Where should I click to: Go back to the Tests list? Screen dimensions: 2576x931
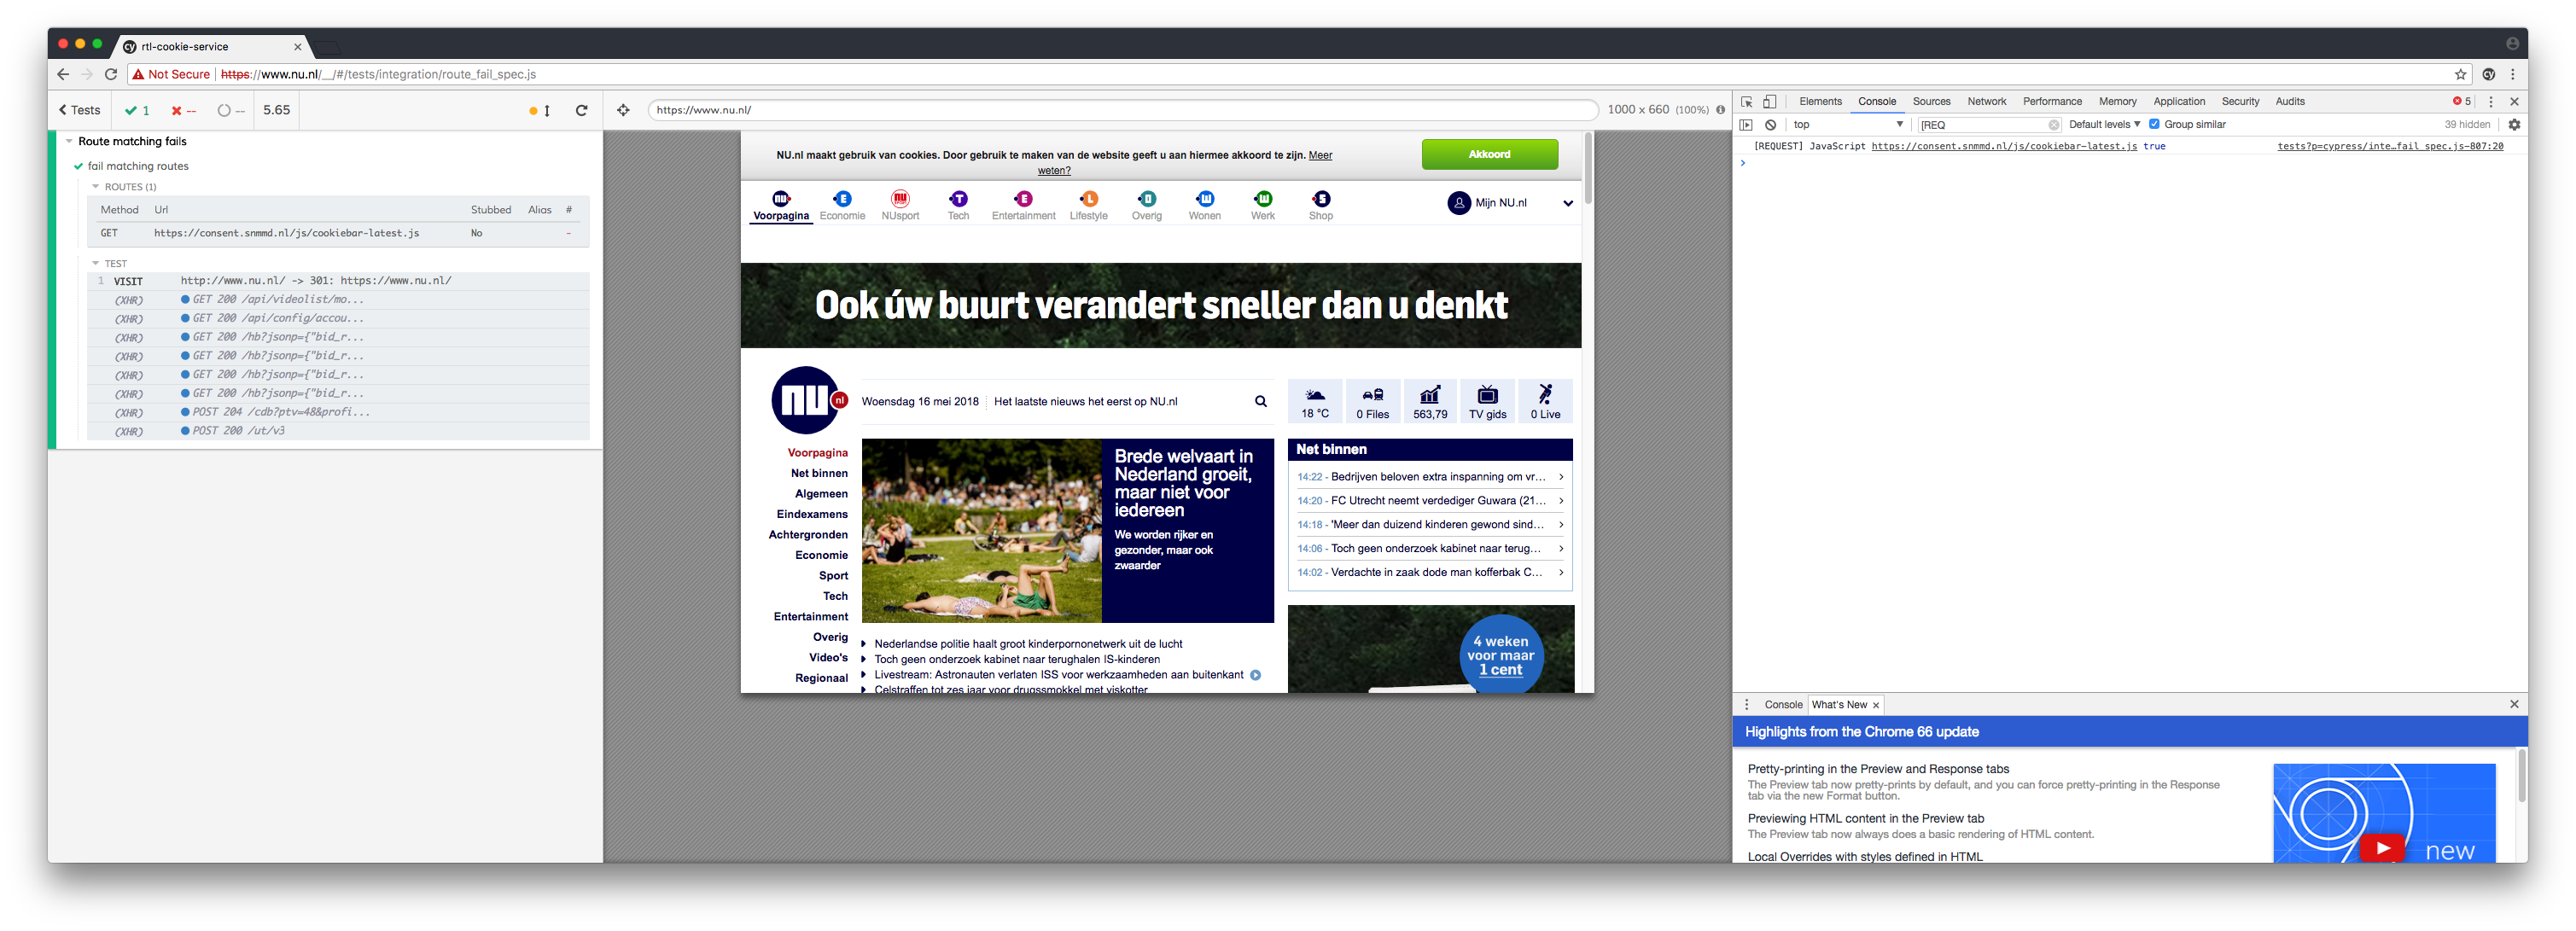79,110
